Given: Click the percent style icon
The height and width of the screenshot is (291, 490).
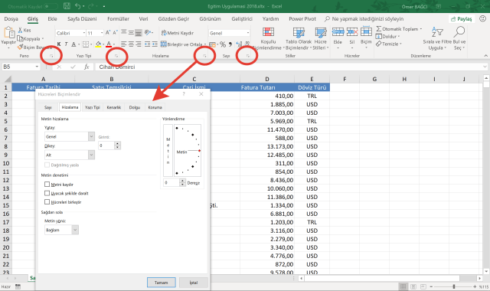Looking at the screenshot, I should point(223,44).
